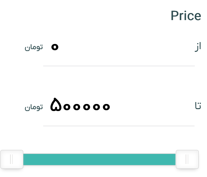Click the last zero of the maximum price

106,107
